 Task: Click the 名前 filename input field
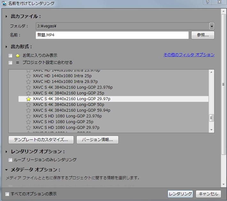pyautogui.click(x=112, y=35)
